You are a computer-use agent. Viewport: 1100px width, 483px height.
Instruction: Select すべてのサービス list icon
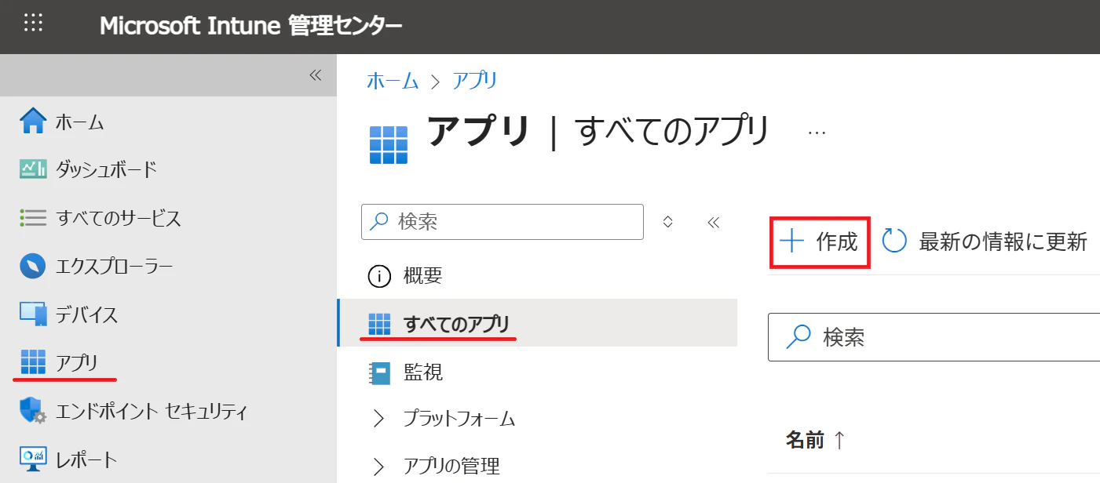33,218
